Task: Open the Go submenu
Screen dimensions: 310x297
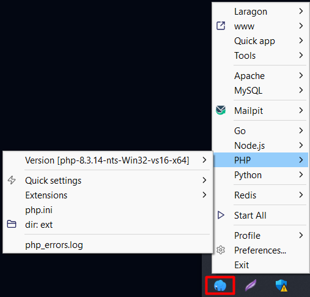Action: click(x=260, y=131)
